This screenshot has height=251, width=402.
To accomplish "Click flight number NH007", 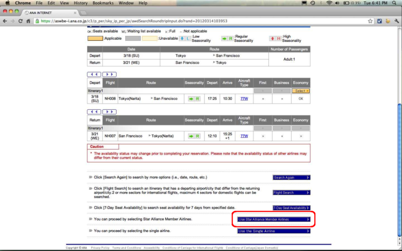I will click(x=110, y=136).
